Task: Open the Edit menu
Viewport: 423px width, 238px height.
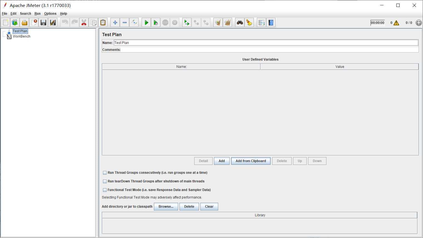Action: click(x=13, y=14)
